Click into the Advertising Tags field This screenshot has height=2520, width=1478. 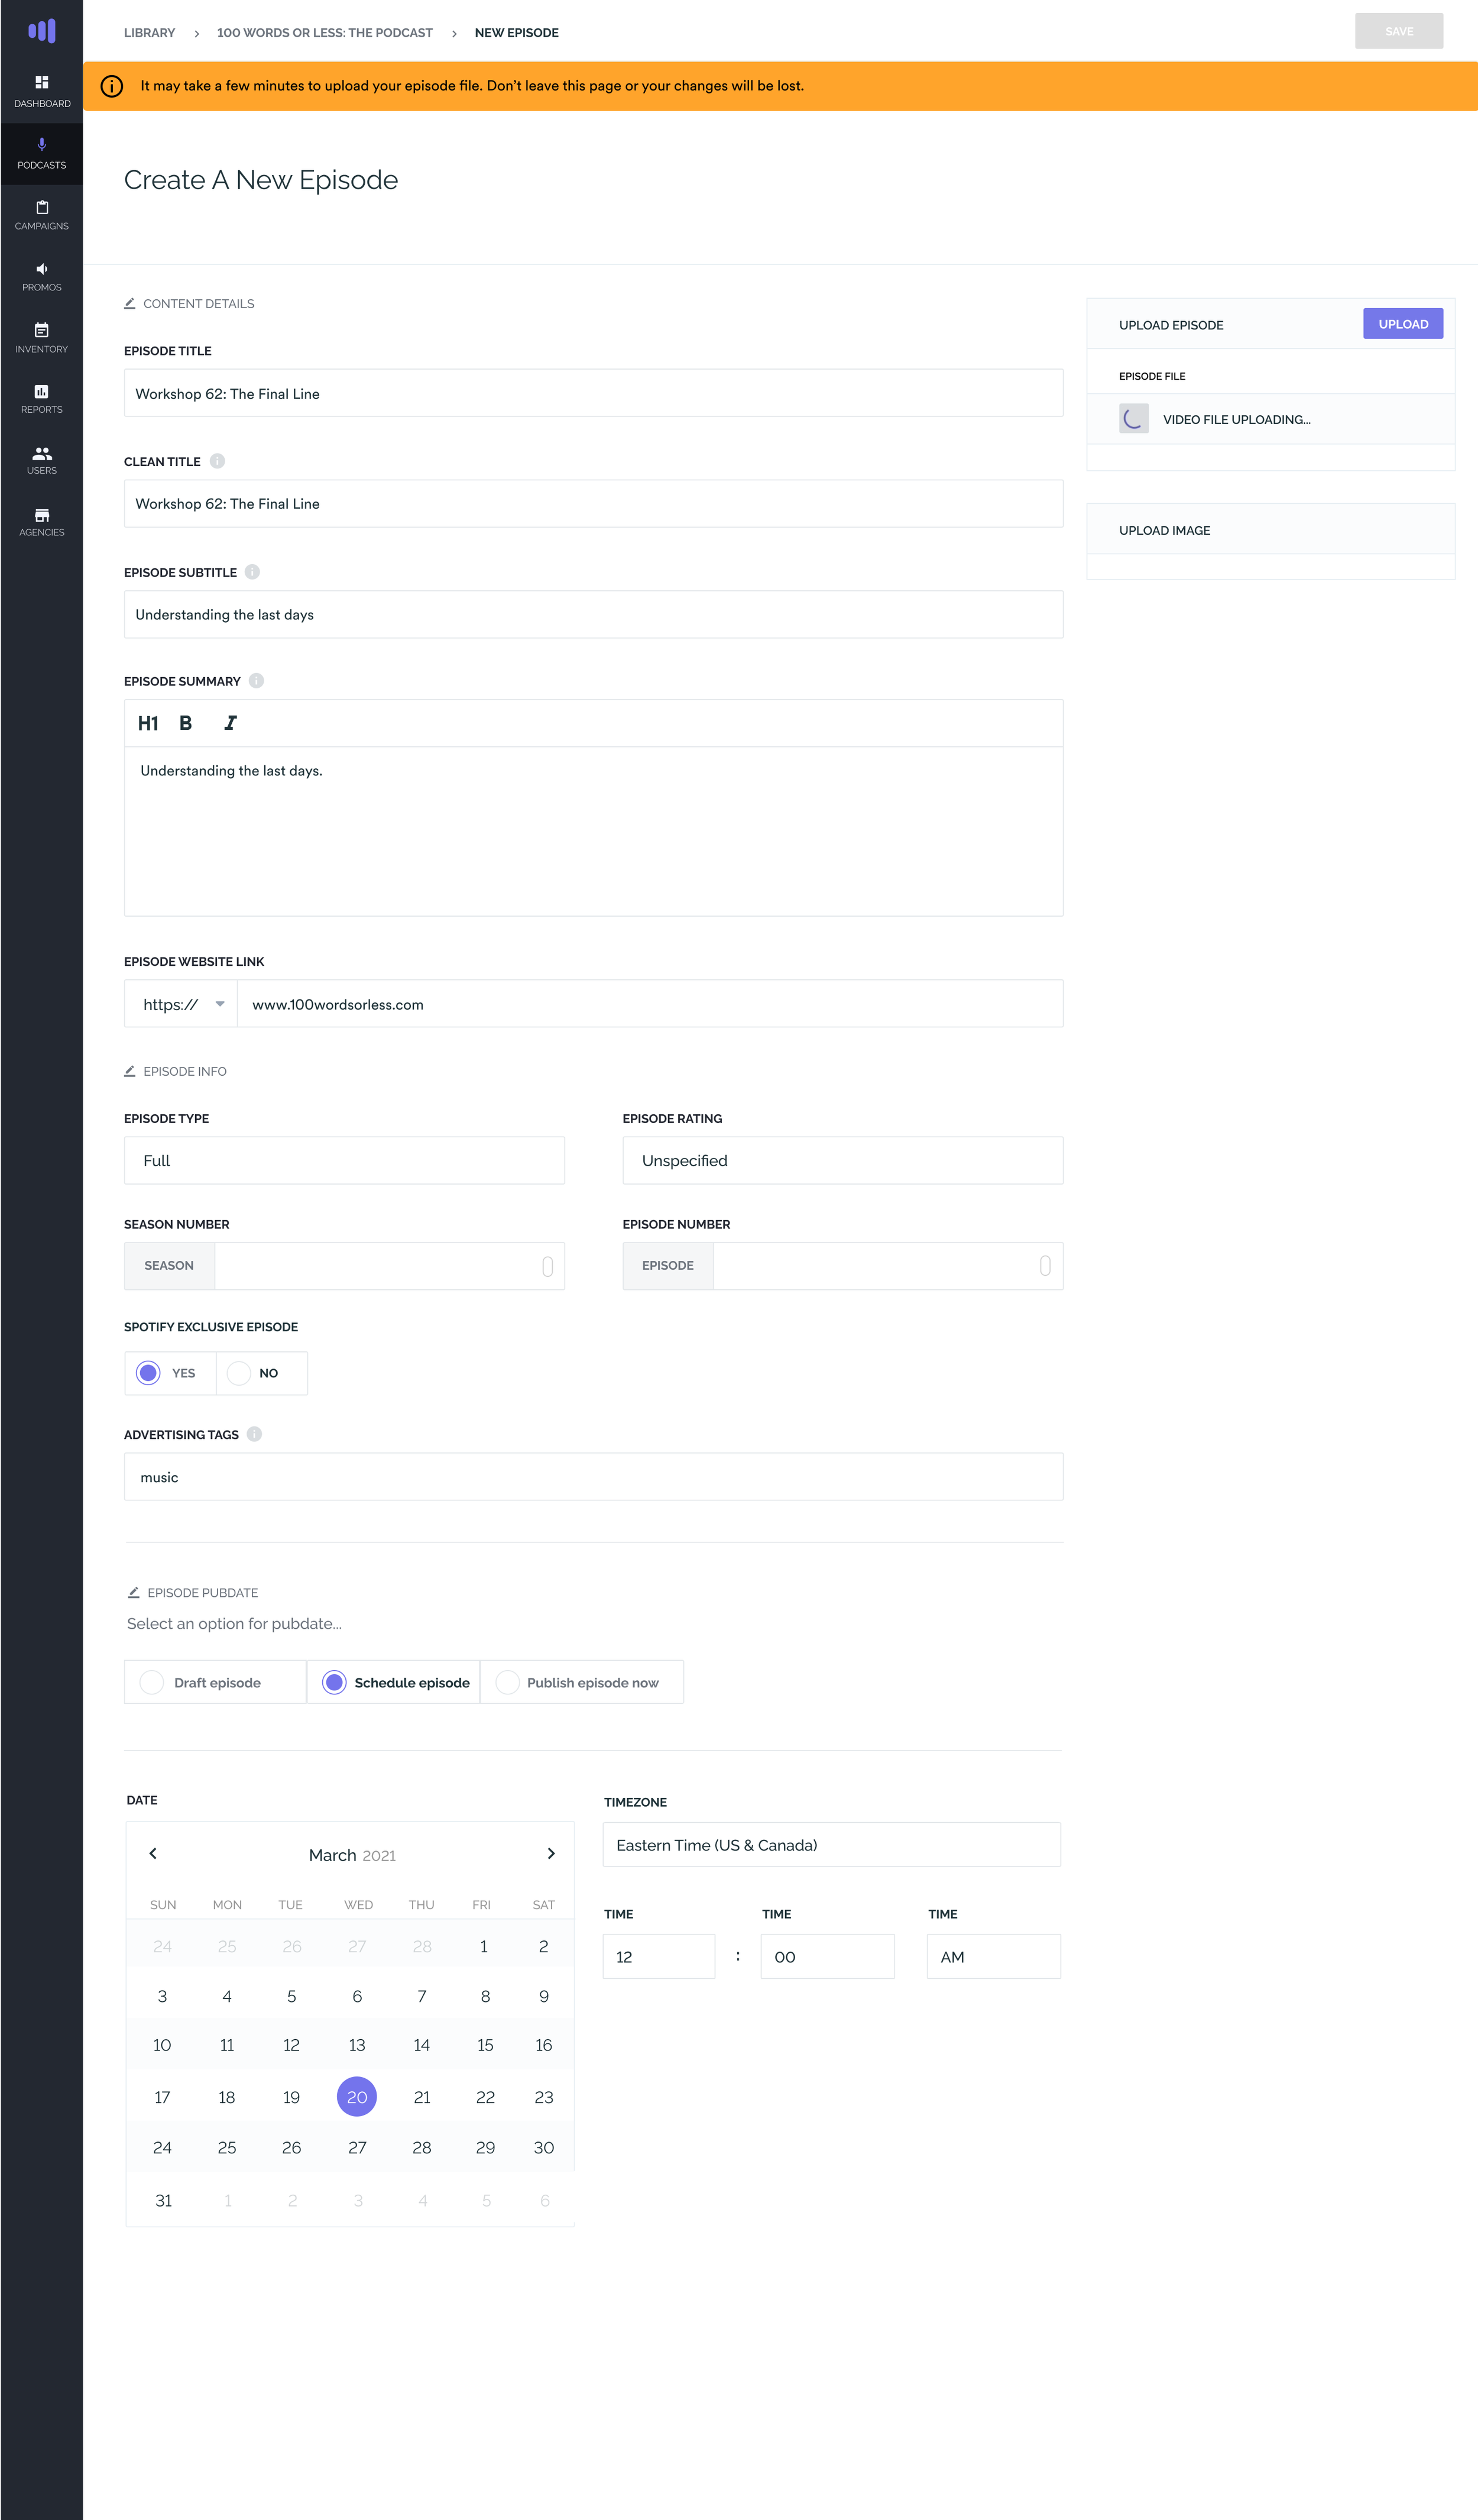592,1477
